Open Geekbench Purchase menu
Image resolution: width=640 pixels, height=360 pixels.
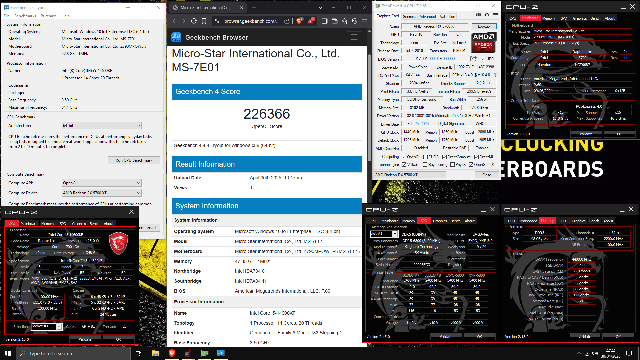point(49,16)
